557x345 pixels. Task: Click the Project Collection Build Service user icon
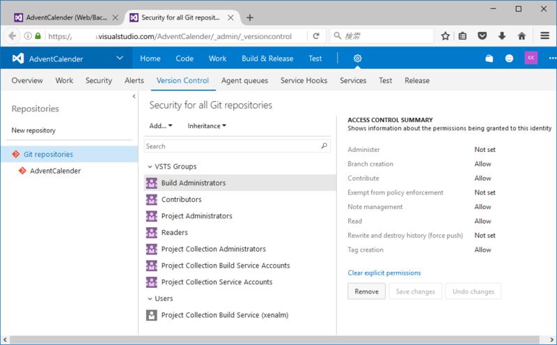click(152, 315)
